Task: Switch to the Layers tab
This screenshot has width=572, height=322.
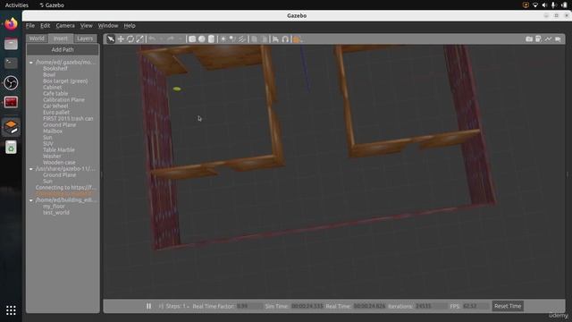Action: 85,38
